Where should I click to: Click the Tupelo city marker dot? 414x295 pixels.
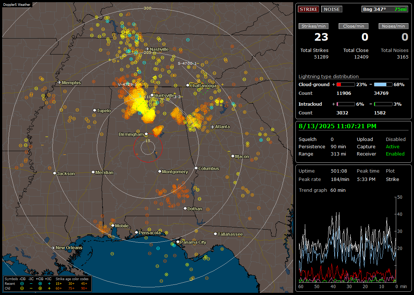[x=95, y=110]
